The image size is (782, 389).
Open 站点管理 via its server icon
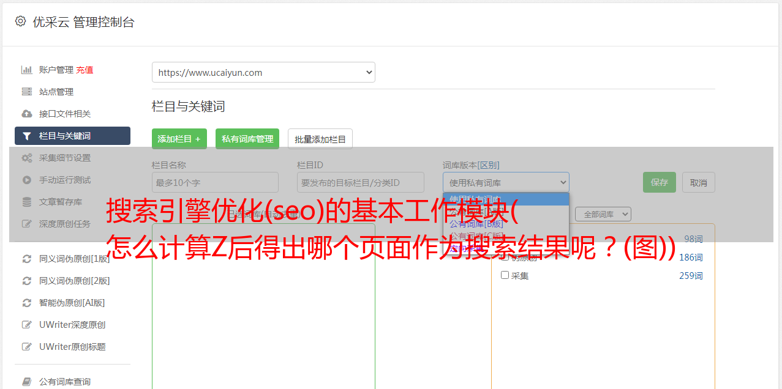(27, 92)
